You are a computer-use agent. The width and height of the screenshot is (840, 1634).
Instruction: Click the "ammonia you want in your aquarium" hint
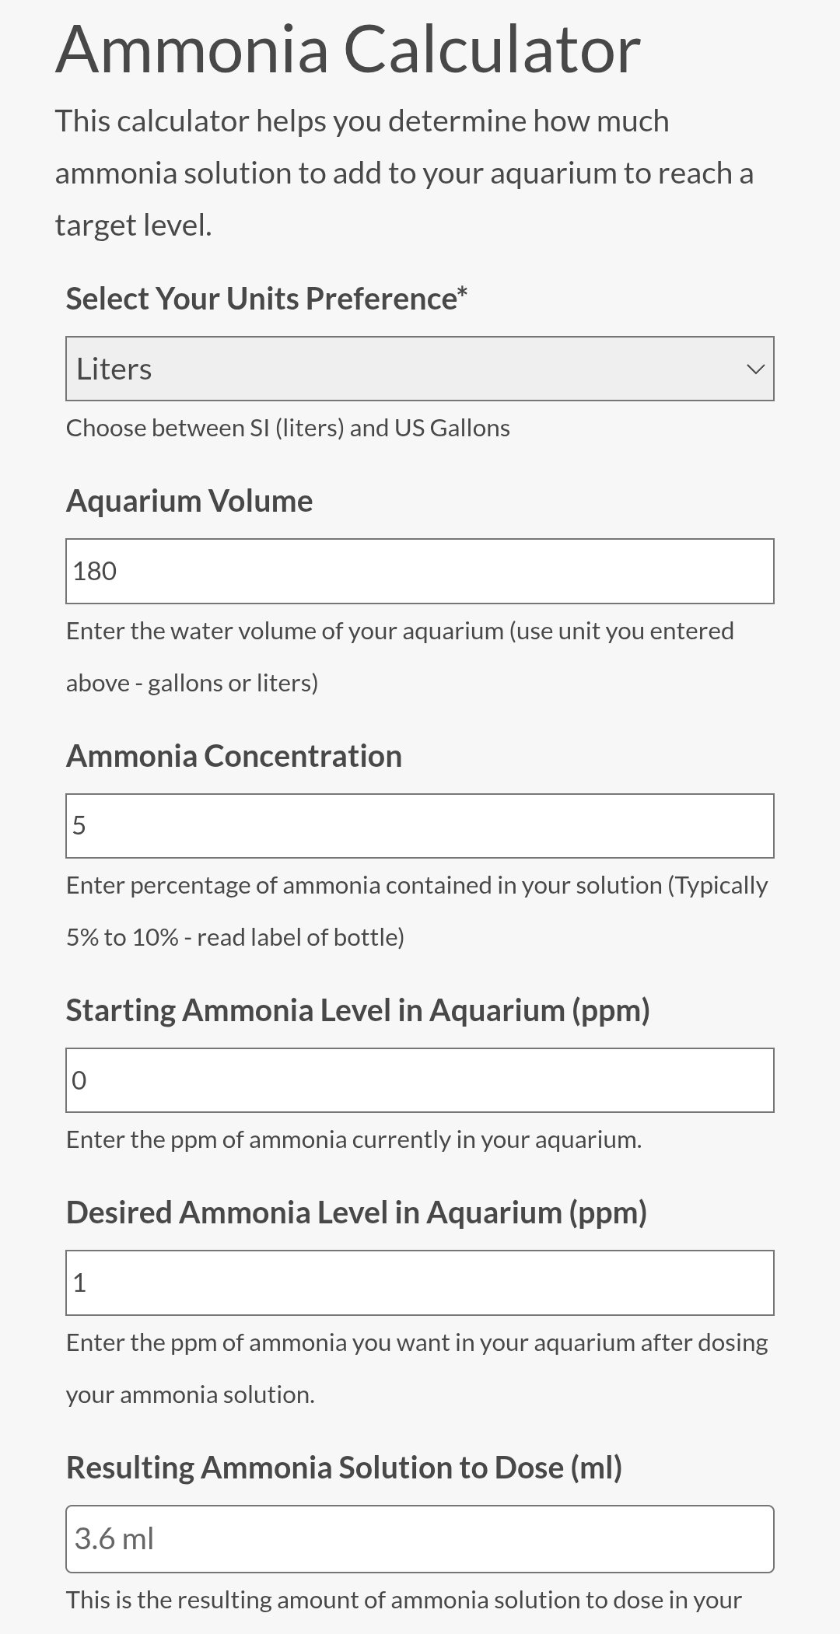click(x=417, y=1343)
